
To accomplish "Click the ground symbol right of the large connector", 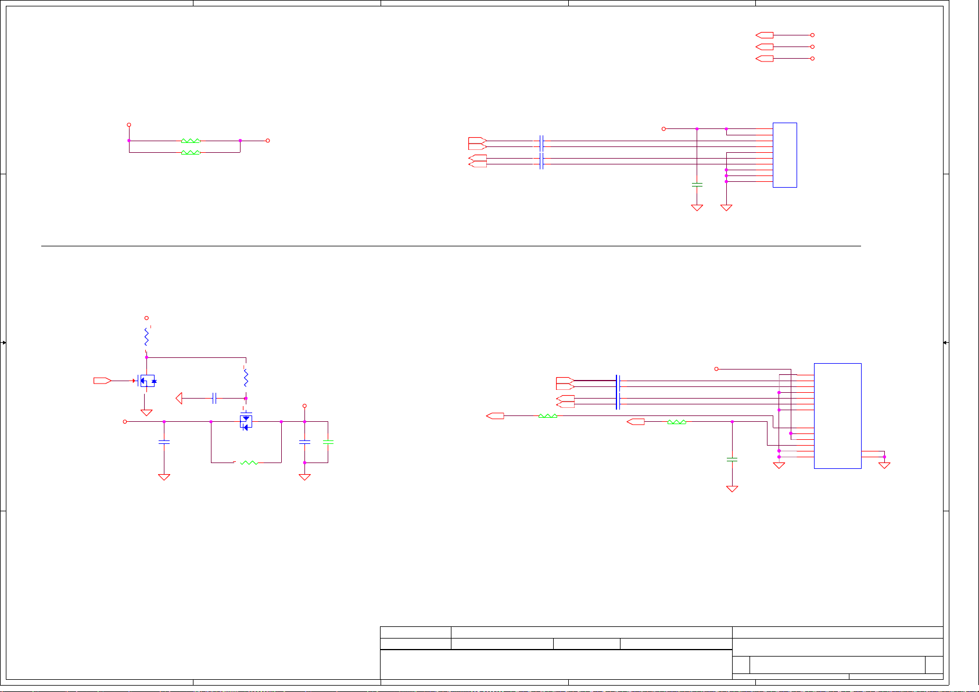I will pyautogui.click(x=884, y=465).
